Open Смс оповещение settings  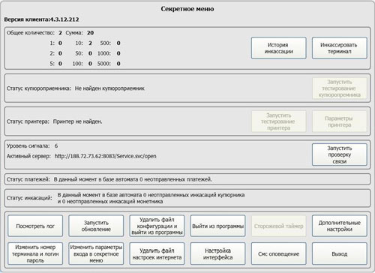278,253
